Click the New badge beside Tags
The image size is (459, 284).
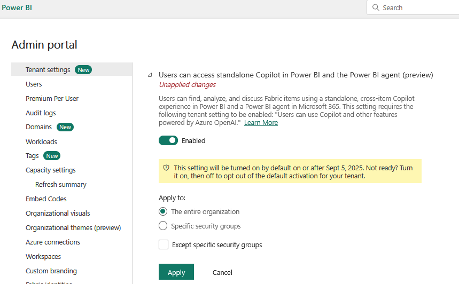[x=52, y=156]
